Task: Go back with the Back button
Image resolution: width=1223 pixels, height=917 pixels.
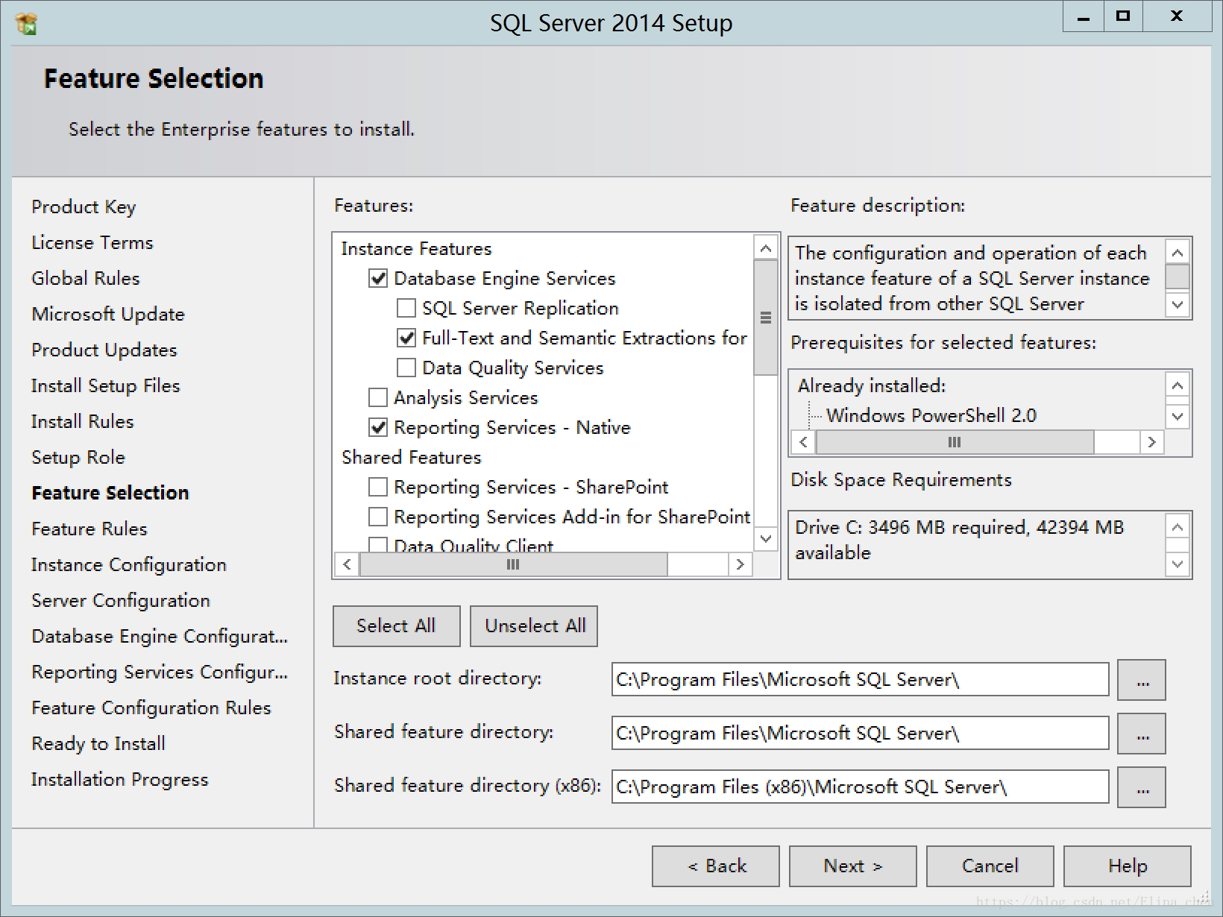Action: coord(716,866)
